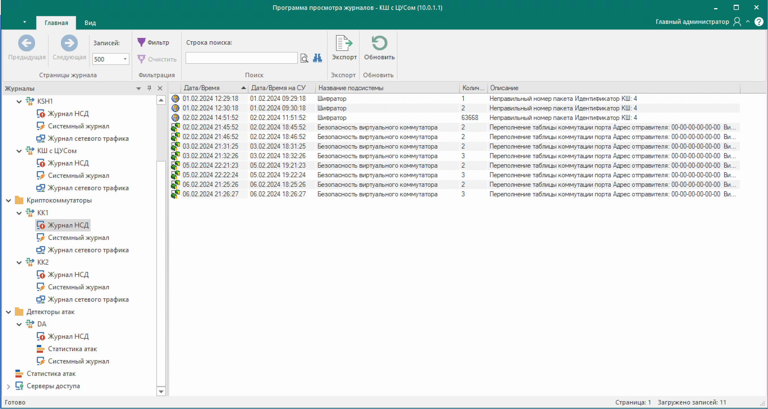
Task: Open the Записей 500 dropdown
Action: click(x=125, y=59)
